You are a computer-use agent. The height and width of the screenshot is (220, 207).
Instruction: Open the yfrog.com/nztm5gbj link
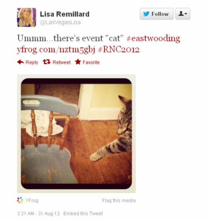(x=56, y=50)
